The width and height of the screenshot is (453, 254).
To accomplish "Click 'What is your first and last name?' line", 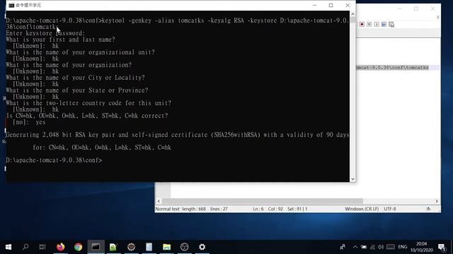I will (60, 40).
